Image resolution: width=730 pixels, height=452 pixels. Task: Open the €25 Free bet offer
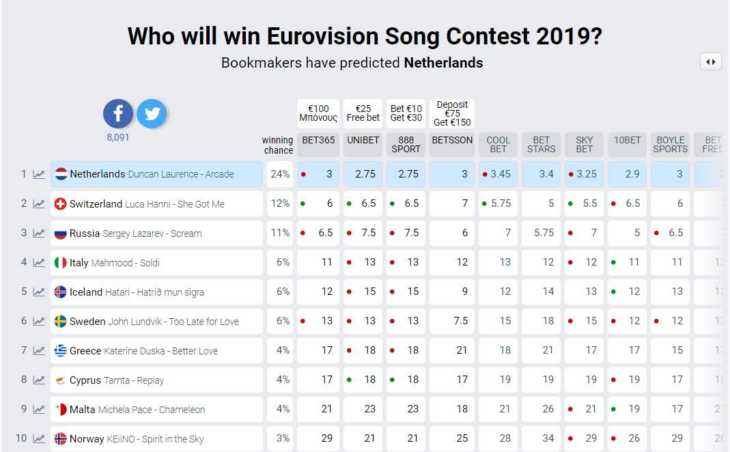pyautogui.click(x=363, y=113)
